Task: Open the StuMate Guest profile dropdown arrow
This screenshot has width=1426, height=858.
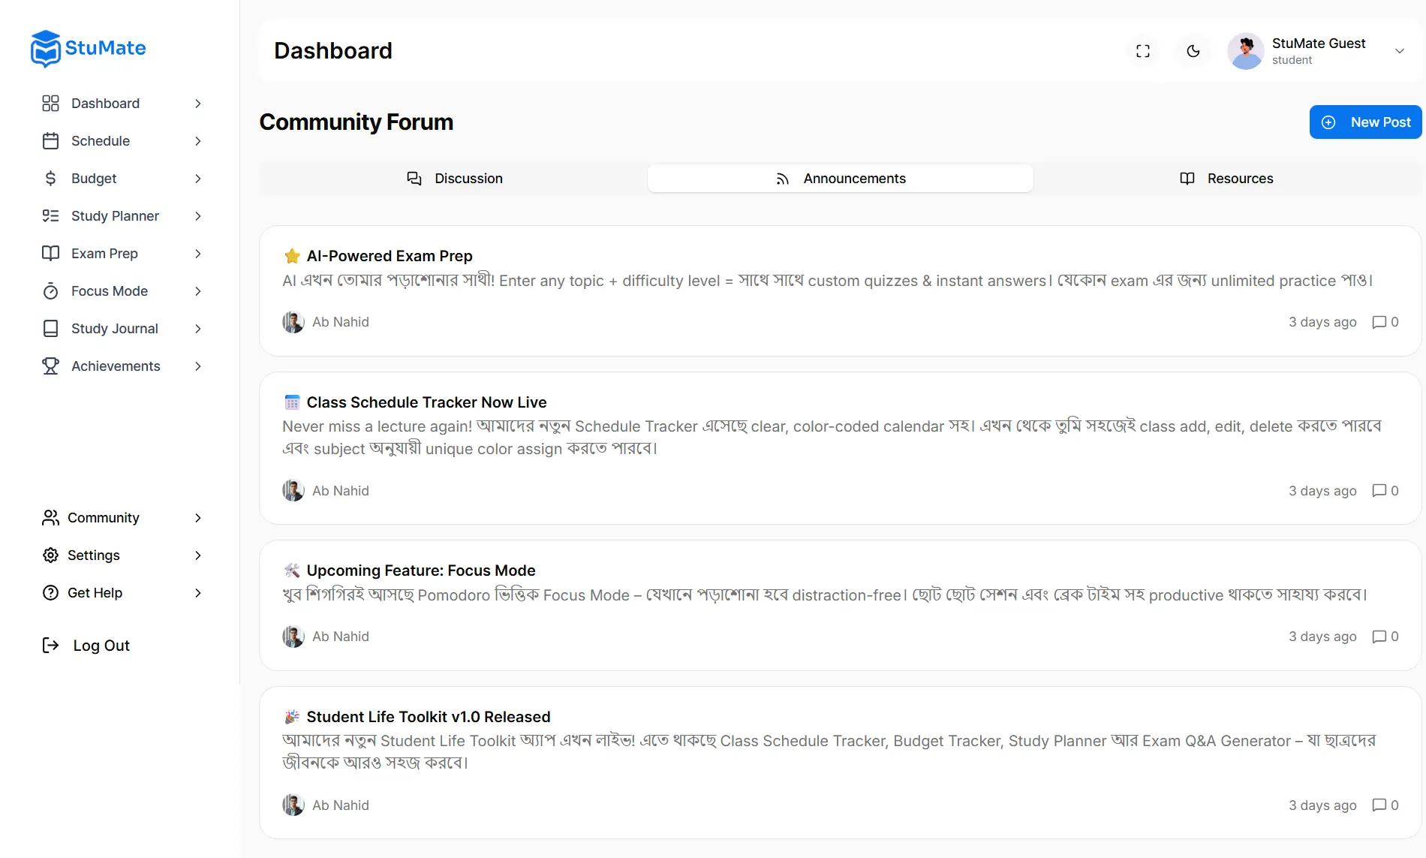Action: tap(1400, 51)
